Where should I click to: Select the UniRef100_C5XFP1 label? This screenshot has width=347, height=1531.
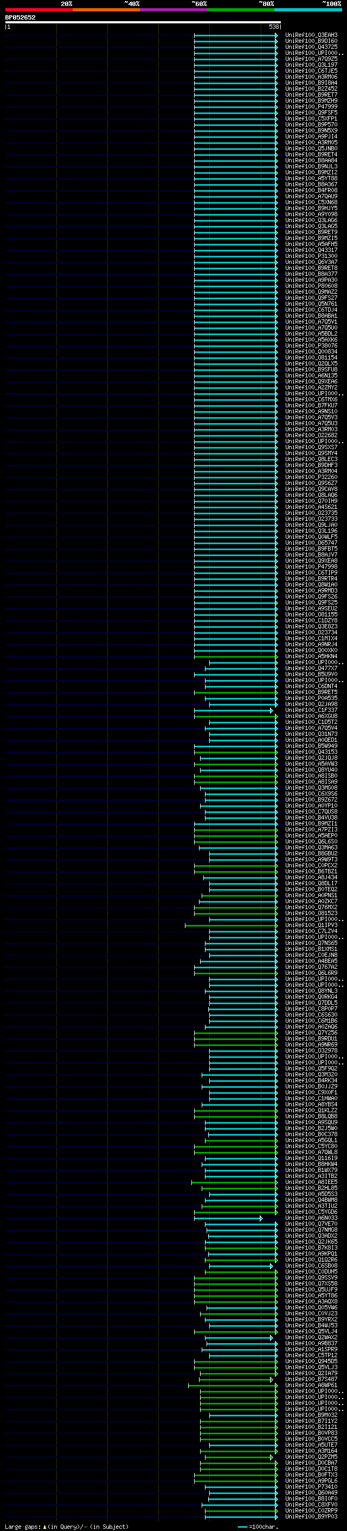[311, 118]
